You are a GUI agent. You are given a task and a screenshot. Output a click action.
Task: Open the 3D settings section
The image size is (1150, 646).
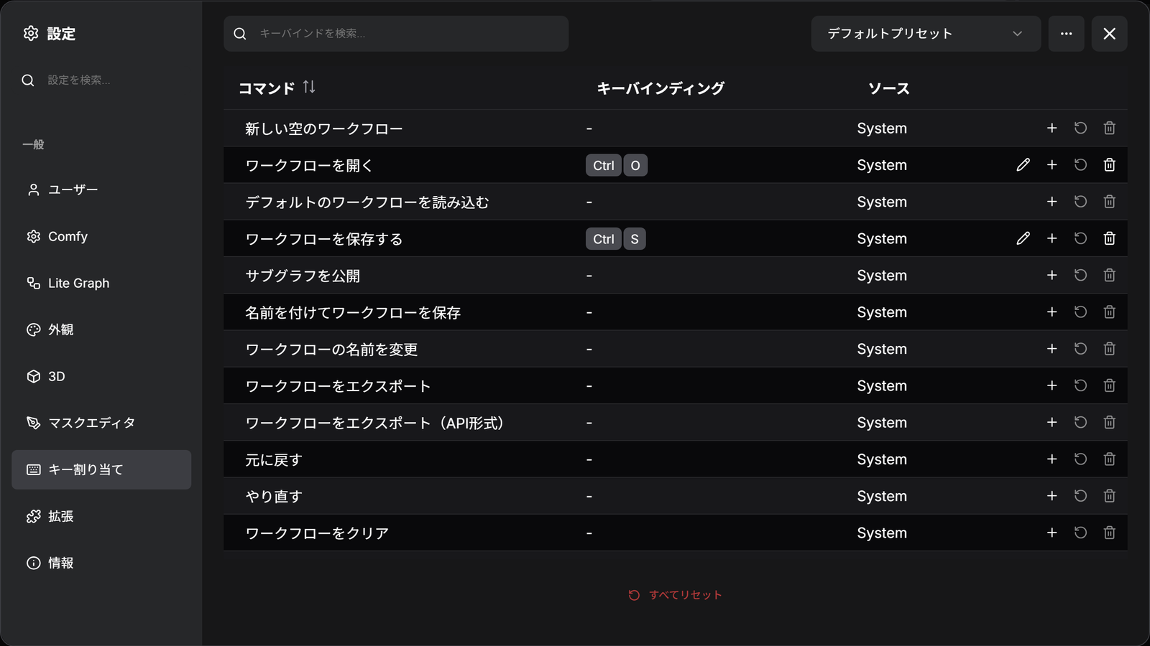101,376
